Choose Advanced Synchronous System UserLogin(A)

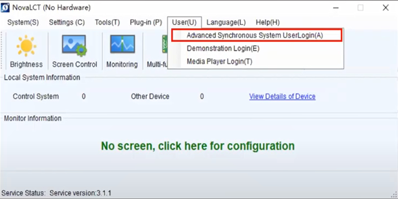tap(255, 35)
